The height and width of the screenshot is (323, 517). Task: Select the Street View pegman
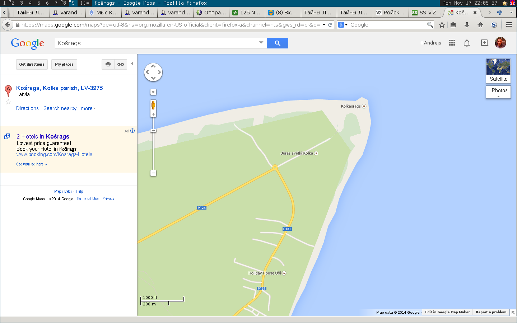pyautogui.click(x=153, y=106)
